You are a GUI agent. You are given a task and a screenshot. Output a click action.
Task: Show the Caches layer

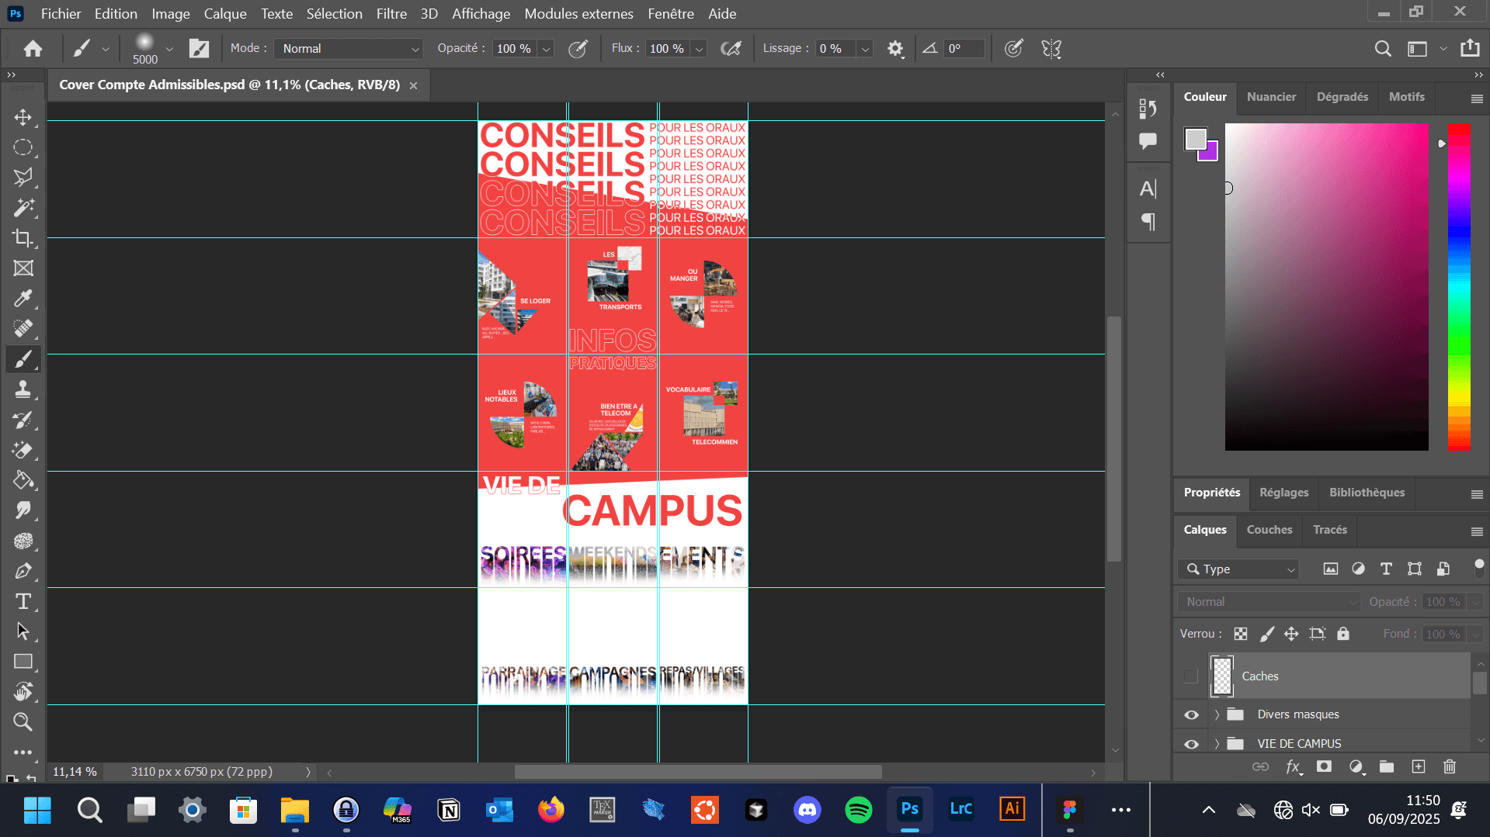click(1191, 676)
